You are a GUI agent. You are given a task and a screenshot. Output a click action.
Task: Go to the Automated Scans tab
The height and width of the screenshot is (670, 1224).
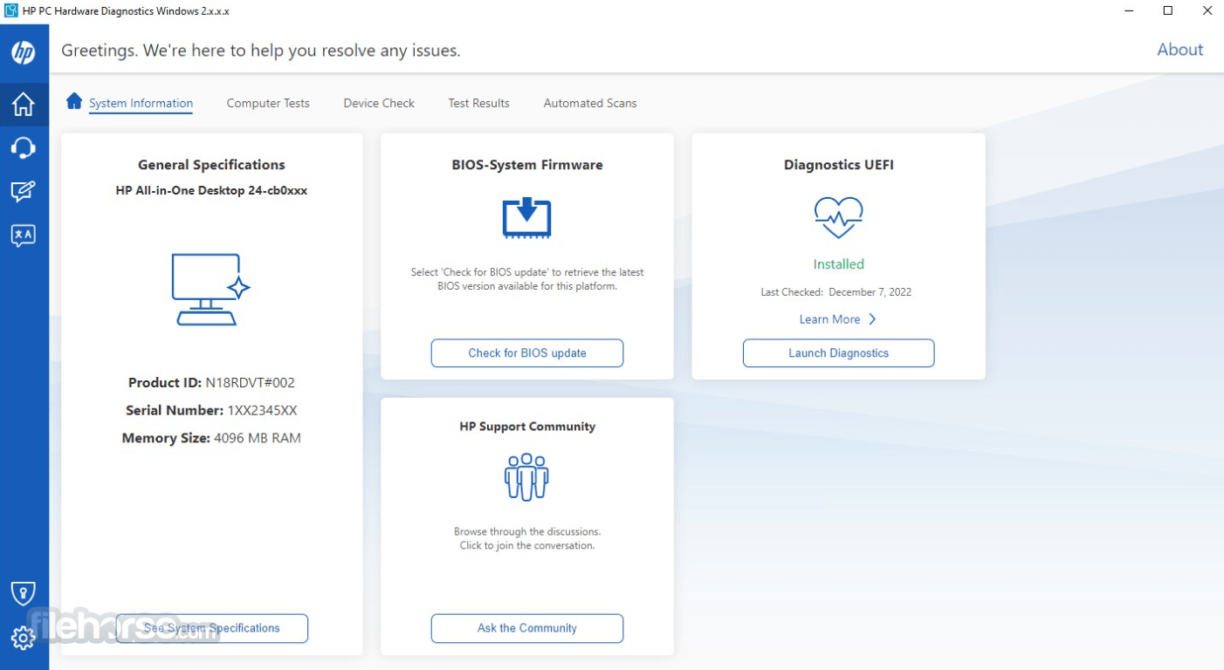tap(590, 103)
